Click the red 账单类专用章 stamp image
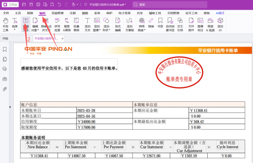 (x=179, y=72)
